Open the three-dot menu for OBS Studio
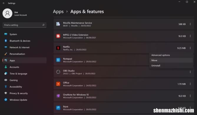The width and height of the screenshot is (197, 115). tap(190, 72)
